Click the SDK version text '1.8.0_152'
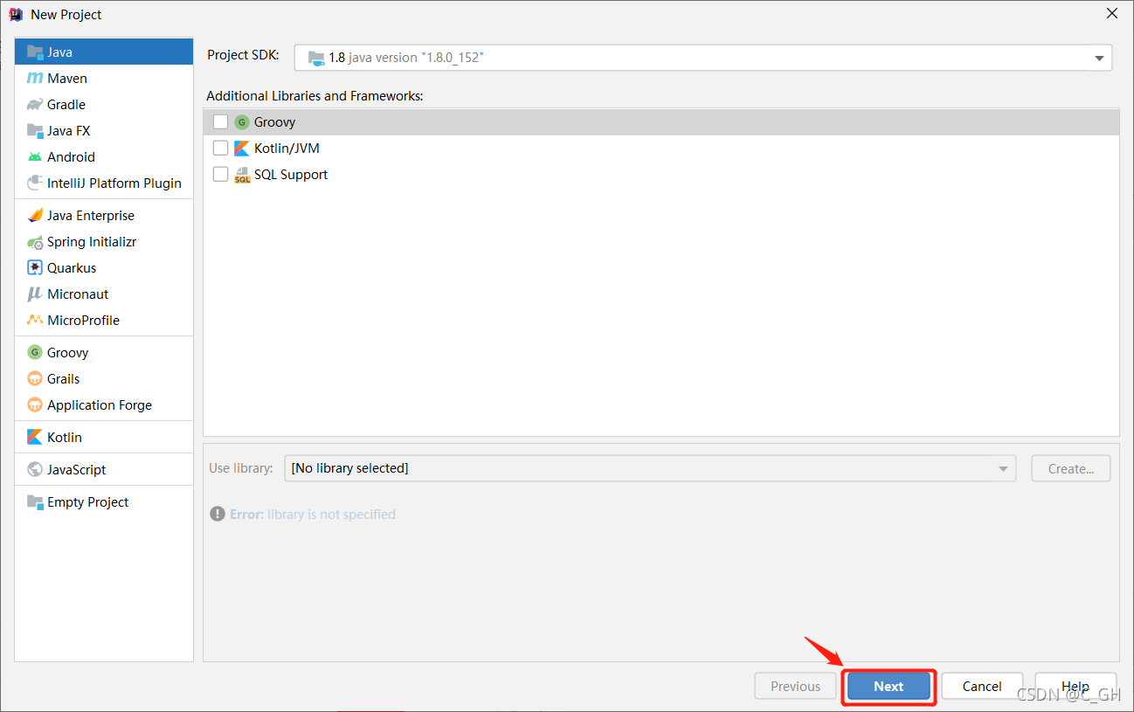Image resolution: width=1134 pixels, height=712 pixels. pos(453,58)
